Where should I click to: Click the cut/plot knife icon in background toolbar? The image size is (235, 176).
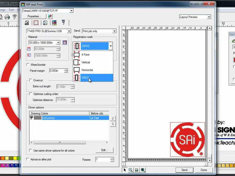click(15, 17)
